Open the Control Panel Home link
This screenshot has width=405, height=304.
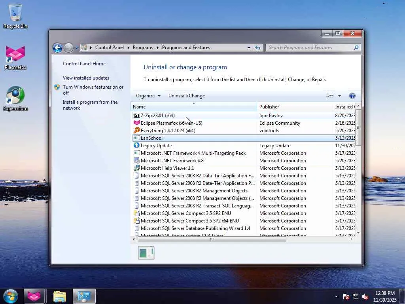(x=84, y=64)
